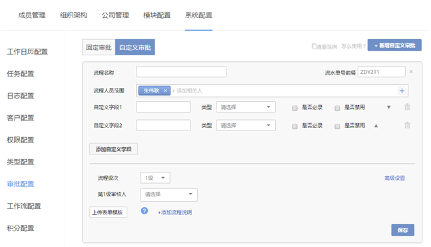Open the 成员管理 top tab
431x247 pixels.
[32, 15]
